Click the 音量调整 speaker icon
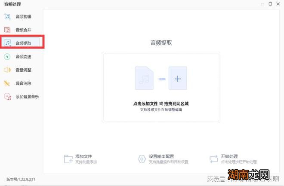 coord(7,70)
